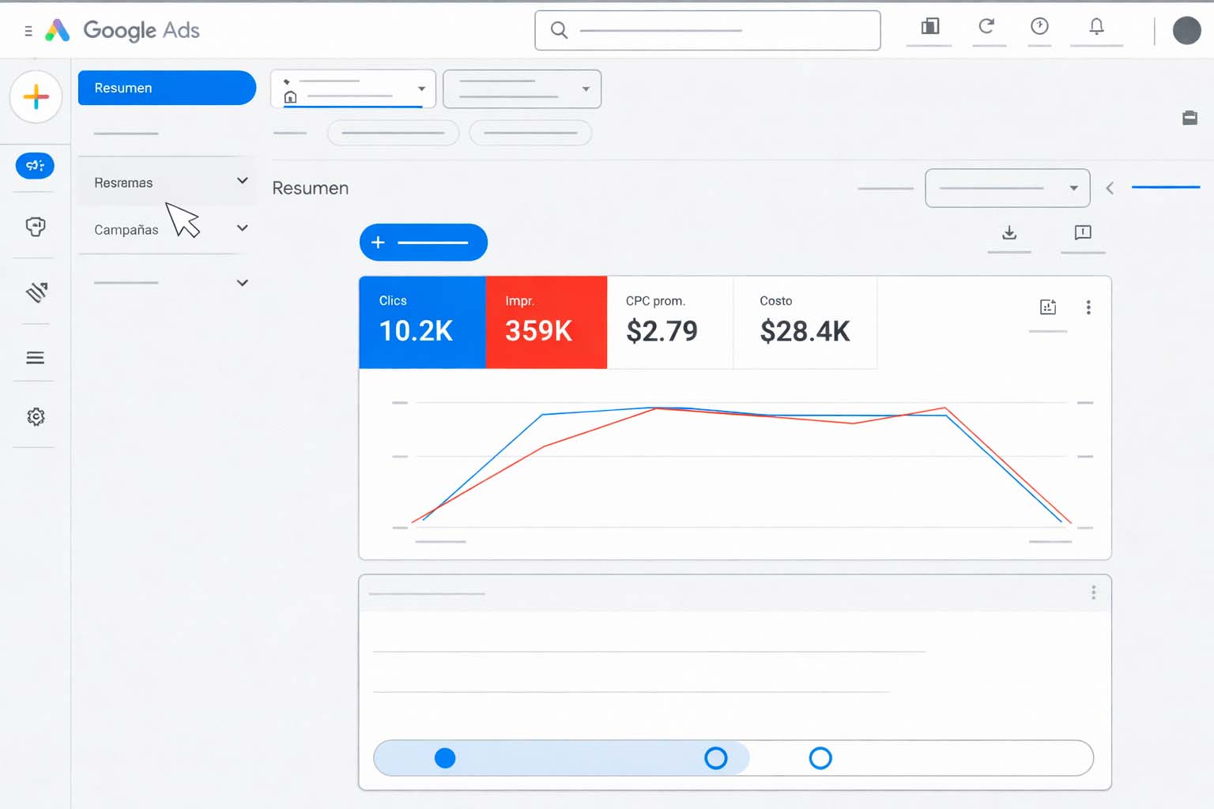Select the Costo metric tile
This screenshot has height=809, width=1214.
pos(805,322)
